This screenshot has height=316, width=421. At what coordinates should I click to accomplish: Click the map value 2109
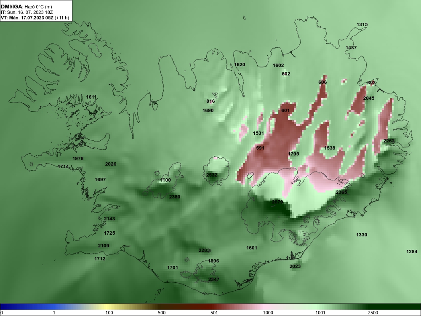pyautogui.click(x=104, y=246)
